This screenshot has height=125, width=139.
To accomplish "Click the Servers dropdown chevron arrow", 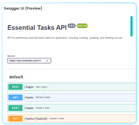I will click(x=47, y=61).
